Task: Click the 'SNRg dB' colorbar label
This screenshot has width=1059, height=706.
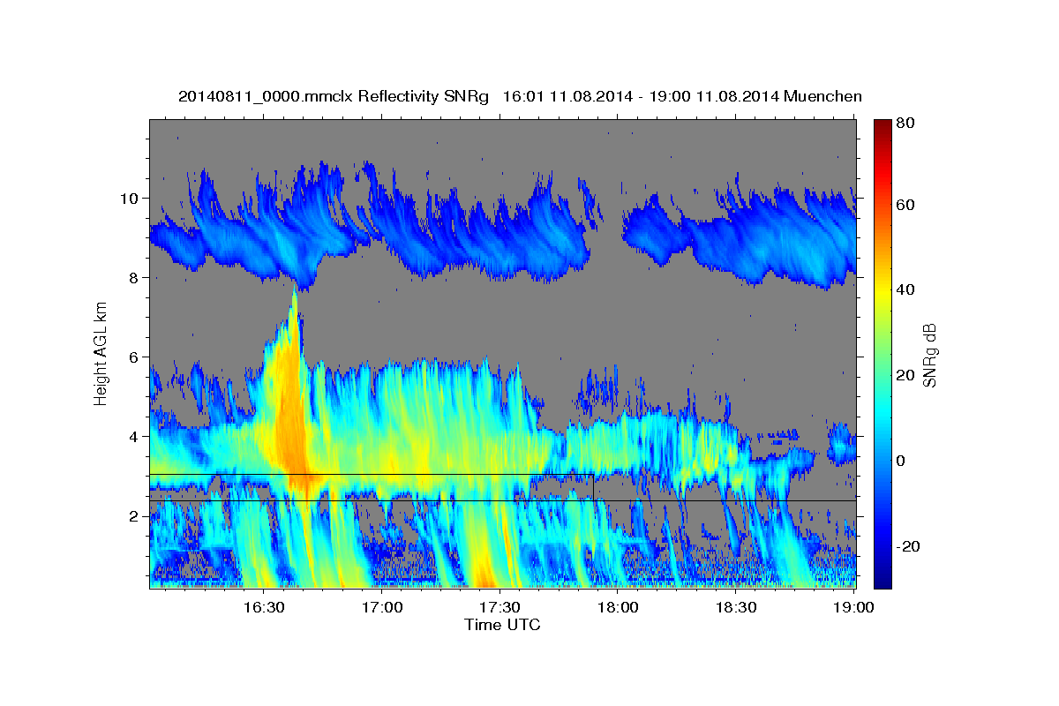Action: (929, 356)
